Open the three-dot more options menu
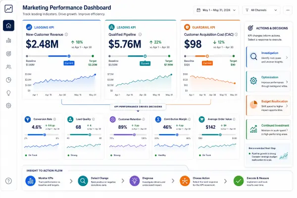 tap(288, 10)
